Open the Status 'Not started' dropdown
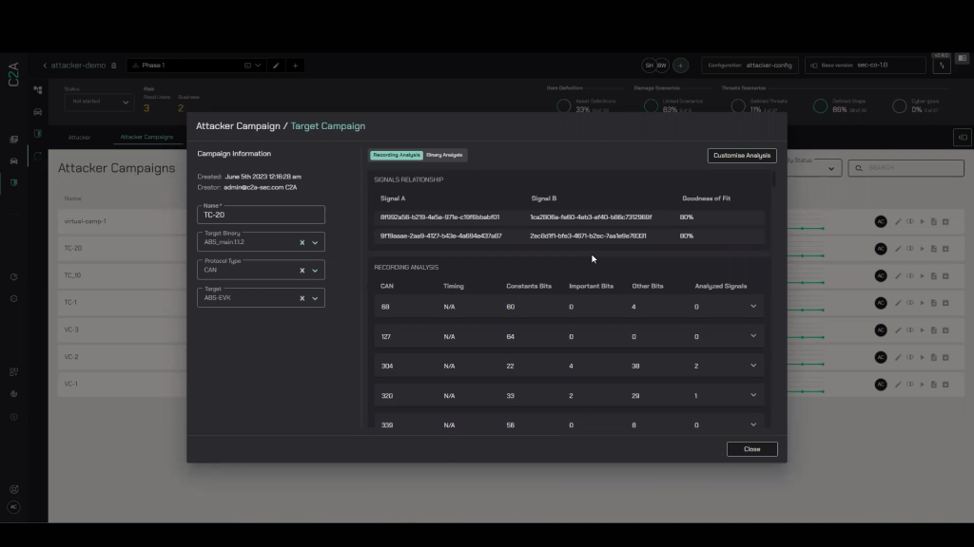 point(99,102)
